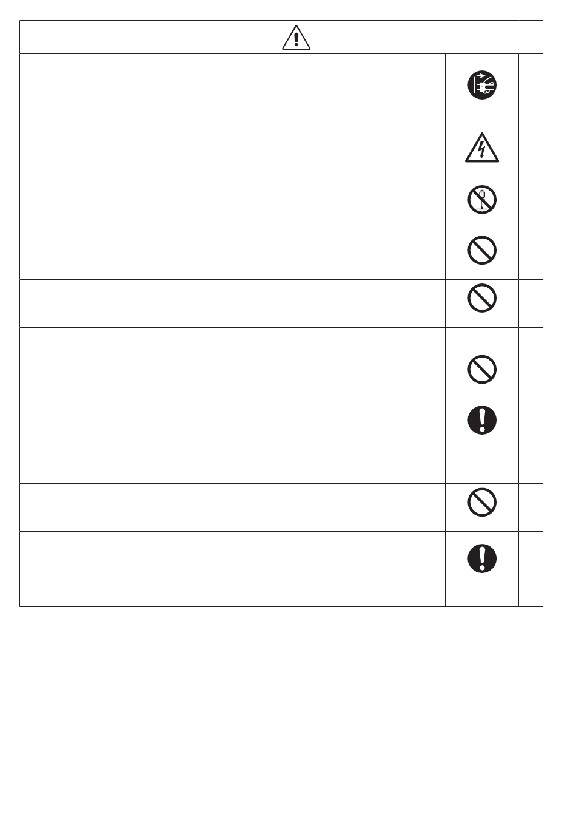Select the narrow cell right of the last exclamation icon
Image resolution: width=576 pixels, height=828 pixels.
531,569
